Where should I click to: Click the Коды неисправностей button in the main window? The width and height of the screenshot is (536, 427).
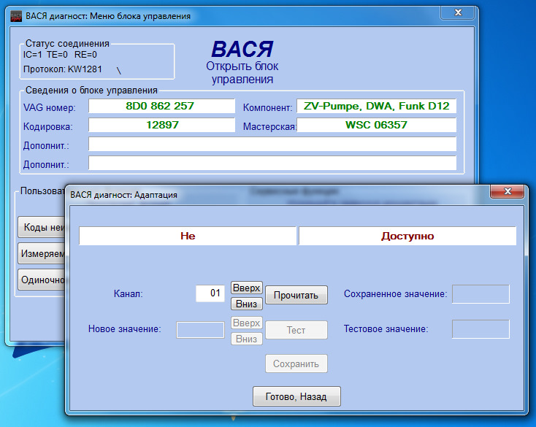tap(42, 227)
